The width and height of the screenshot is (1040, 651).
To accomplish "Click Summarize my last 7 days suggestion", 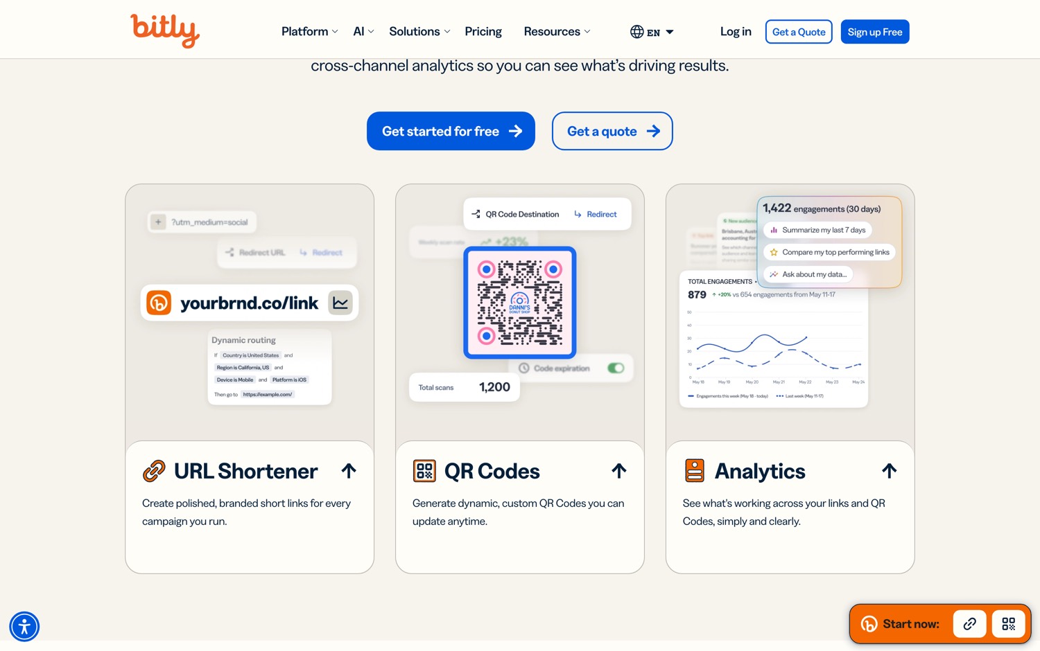I will (817, 230).
